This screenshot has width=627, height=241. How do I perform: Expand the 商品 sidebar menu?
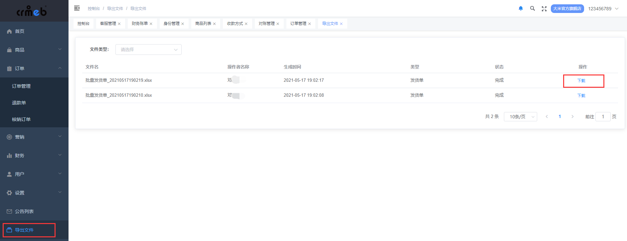click(x=34, y=50)
